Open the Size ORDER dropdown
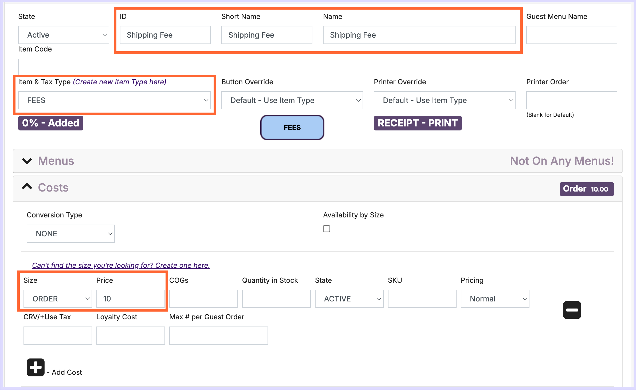The image size is (636, 390). pos(58,299)
